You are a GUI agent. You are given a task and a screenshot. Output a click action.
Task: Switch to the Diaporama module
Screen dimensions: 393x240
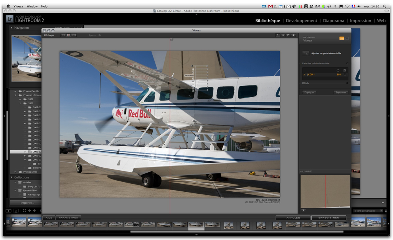[x=334, y=21]
